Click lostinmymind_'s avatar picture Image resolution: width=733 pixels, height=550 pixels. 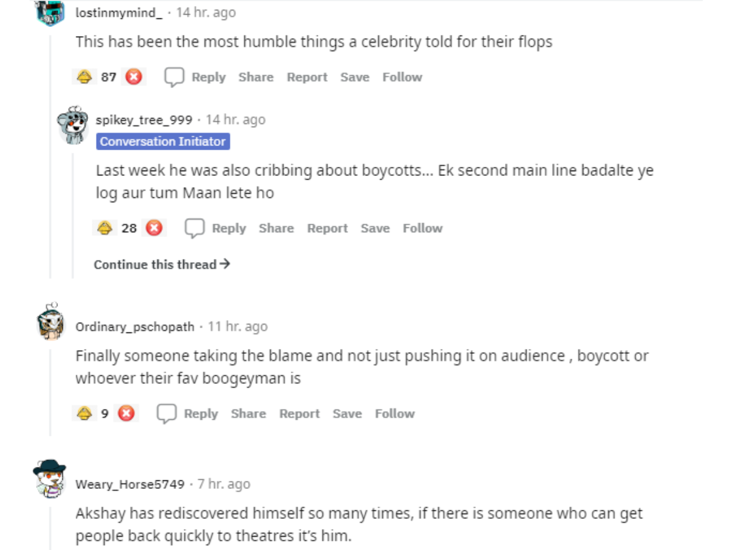point(51,13)
